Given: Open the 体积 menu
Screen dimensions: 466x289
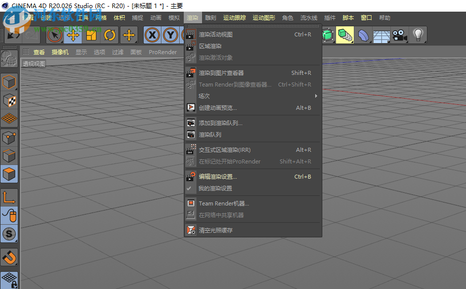Looking at the screenshot, I should [x=119, y=18].
